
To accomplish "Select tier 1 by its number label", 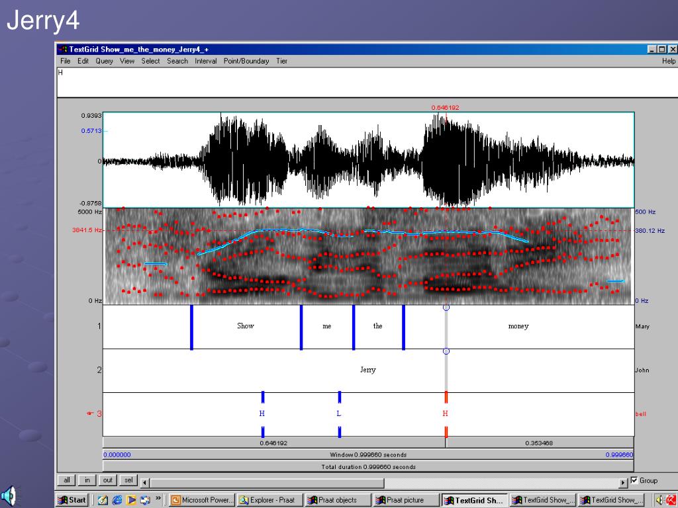I will click(x=99, y=326).
